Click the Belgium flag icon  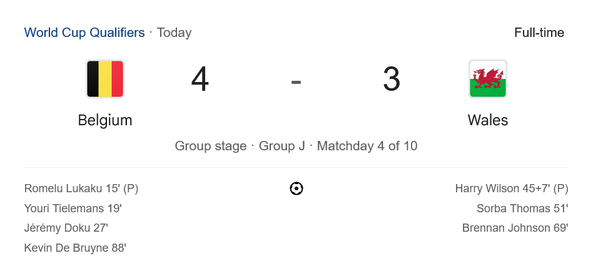pos(105,79)
